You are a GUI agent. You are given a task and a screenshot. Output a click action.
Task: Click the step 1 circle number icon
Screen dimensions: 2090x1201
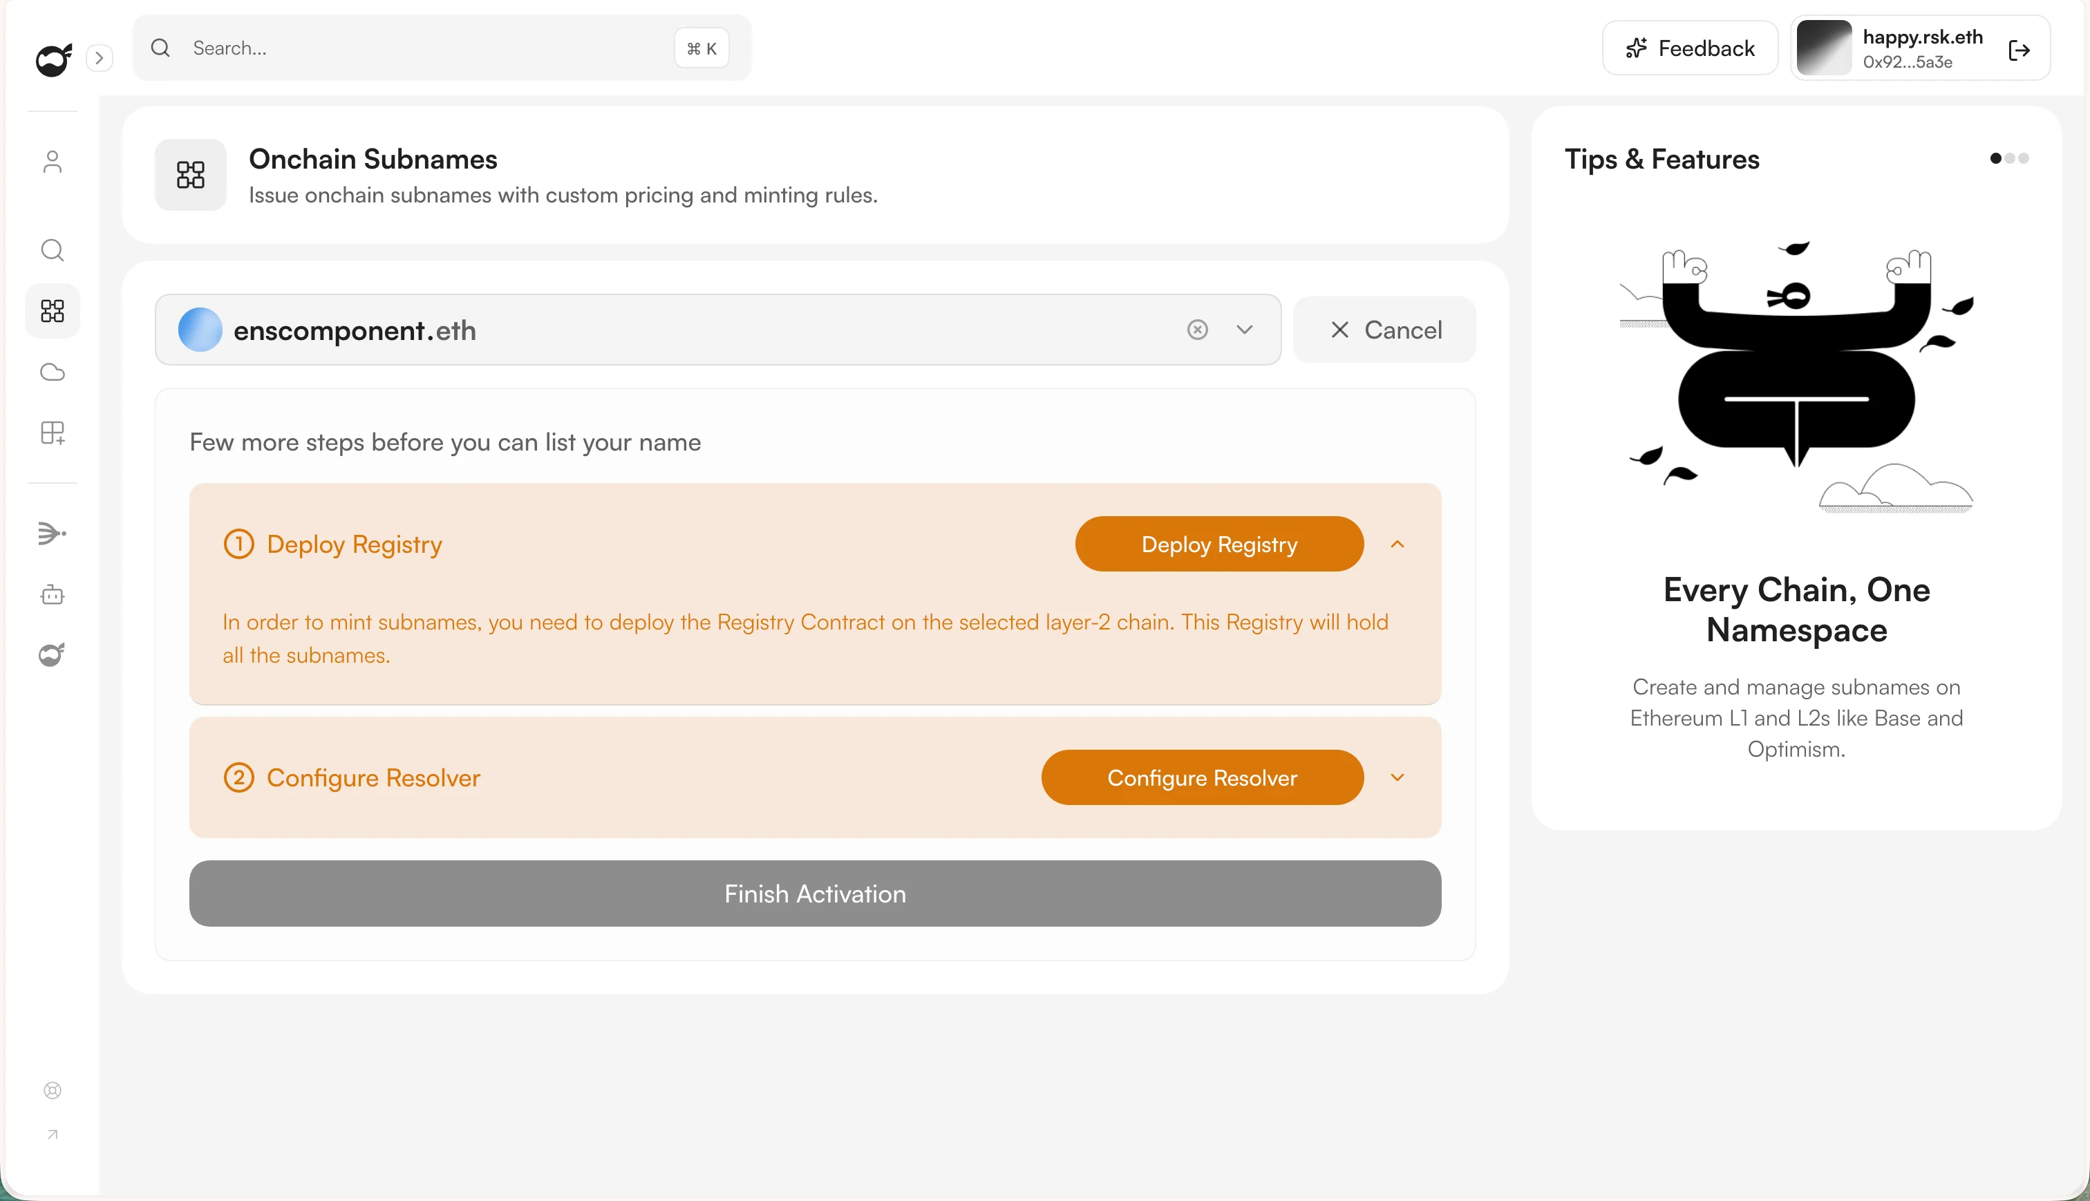tap(239, 545)
